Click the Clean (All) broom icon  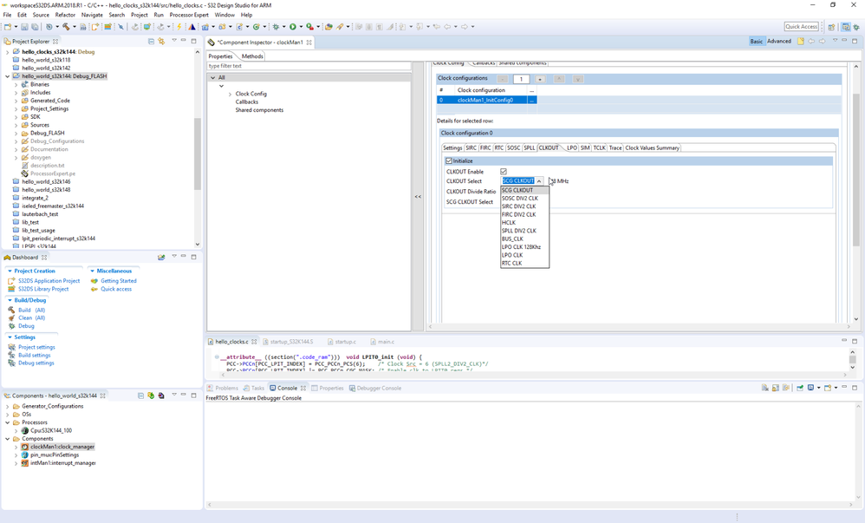coord(11,318)
